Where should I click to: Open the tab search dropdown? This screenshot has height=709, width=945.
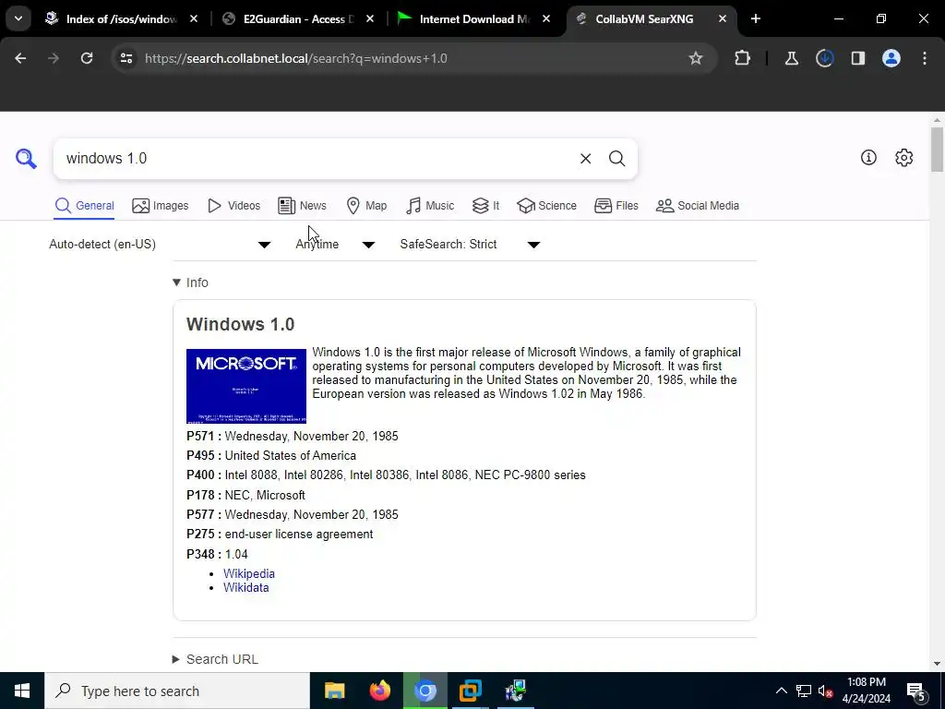pyautogui.click(x=18, y=18)
